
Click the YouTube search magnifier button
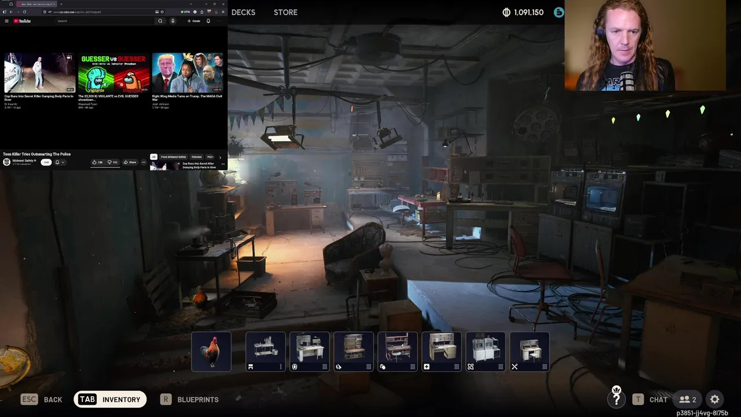click(160, 21)
